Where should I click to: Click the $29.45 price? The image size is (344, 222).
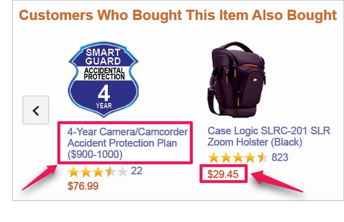[x=223, y=174]
